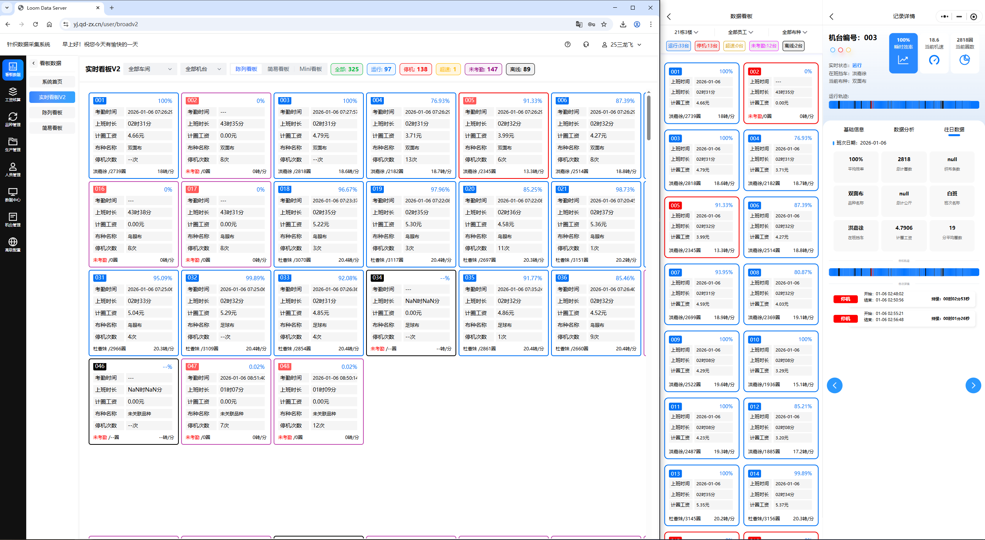Viewport: 985px width, 540px height.
Task: Click the 运行轨迹 timeline bar
Action: pos(903,105)
